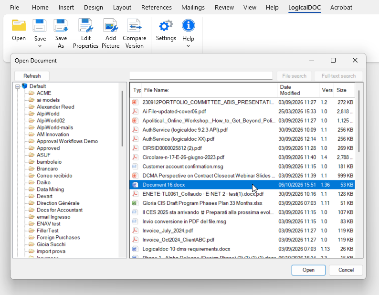Click the Open folder icon in ribbon
Image resolution: width=379 pixels, height=295 pixels.
[19, 25]
